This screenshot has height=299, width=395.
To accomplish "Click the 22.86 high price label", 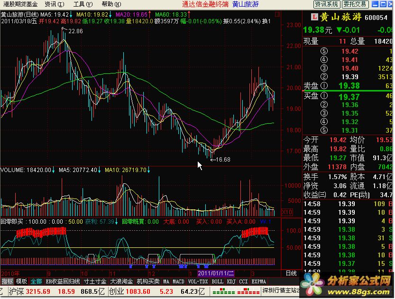I will click(75, 31).
